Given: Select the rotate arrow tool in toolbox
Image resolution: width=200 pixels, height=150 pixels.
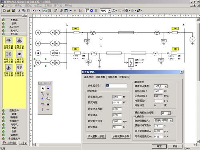Looking at the screenshot, I should coord(48,99).
